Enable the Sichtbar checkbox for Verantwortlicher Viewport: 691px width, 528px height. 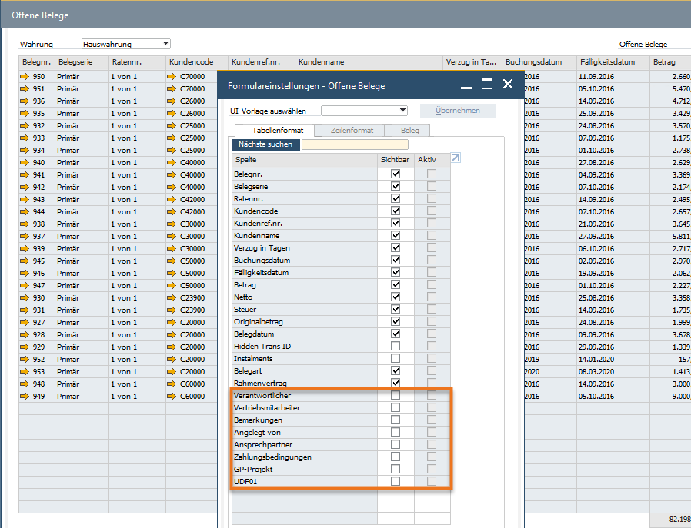[x=396, y=396]
